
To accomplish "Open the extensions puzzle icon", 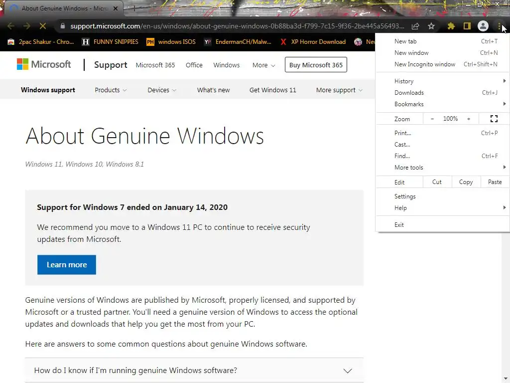I will (451, 26).
